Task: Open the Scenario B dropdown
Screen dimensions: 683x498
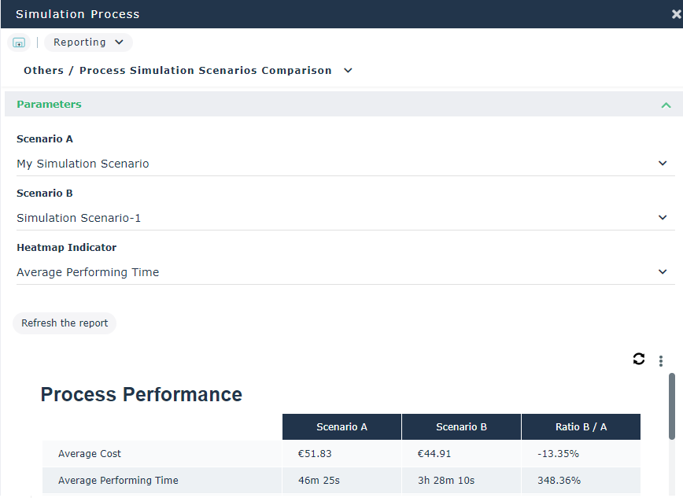Action: pos(662,218)
